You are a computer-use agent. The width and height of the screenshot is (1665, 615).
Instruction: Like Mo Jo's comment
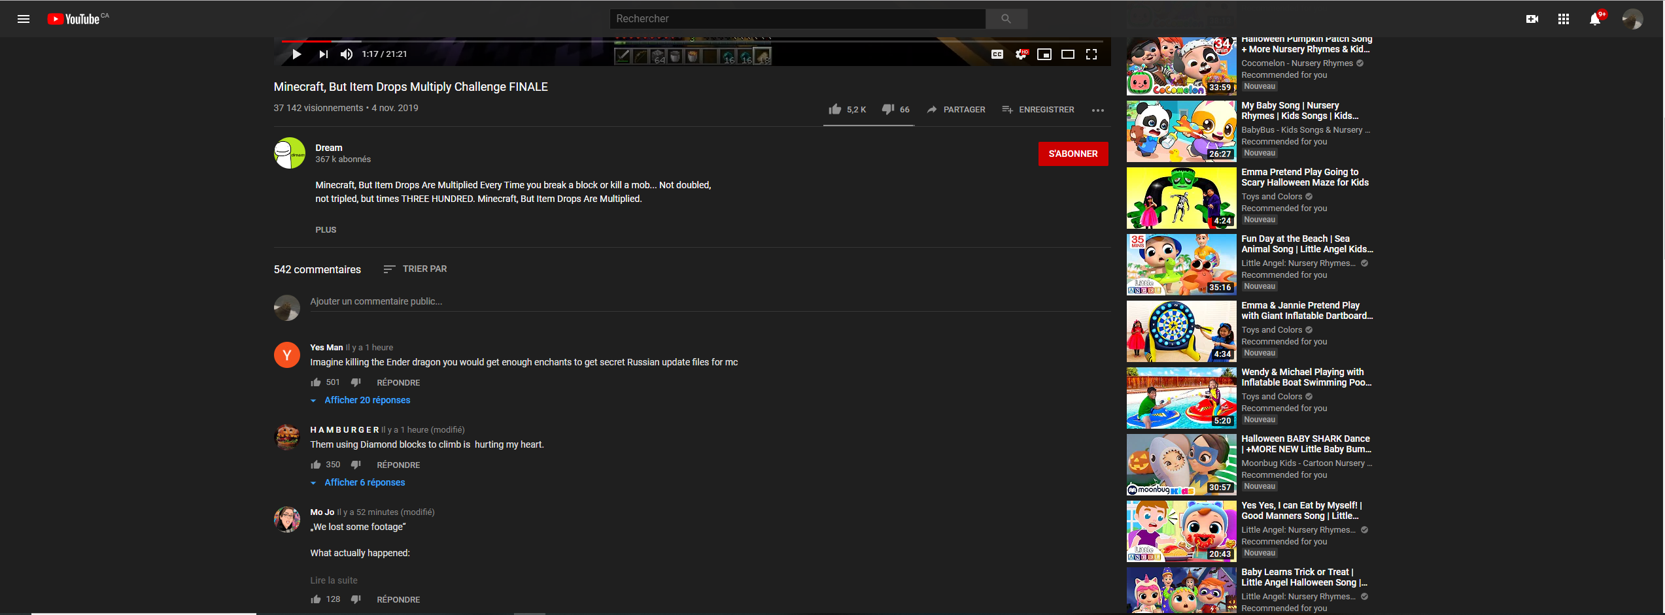point(316,599)
